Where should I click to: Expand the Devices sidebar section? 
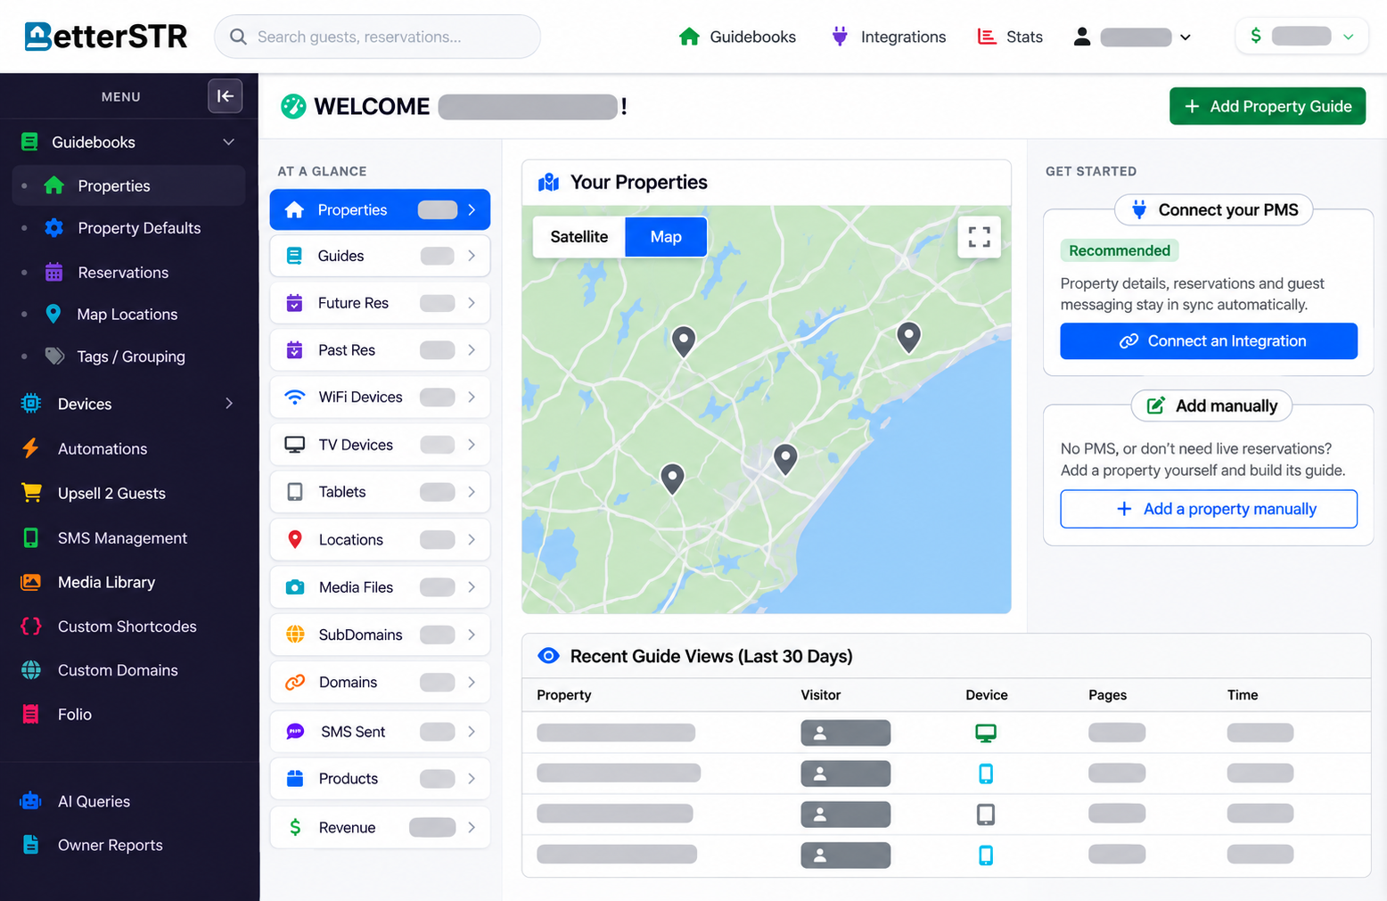pyautogui.click(x=229, y=404)
